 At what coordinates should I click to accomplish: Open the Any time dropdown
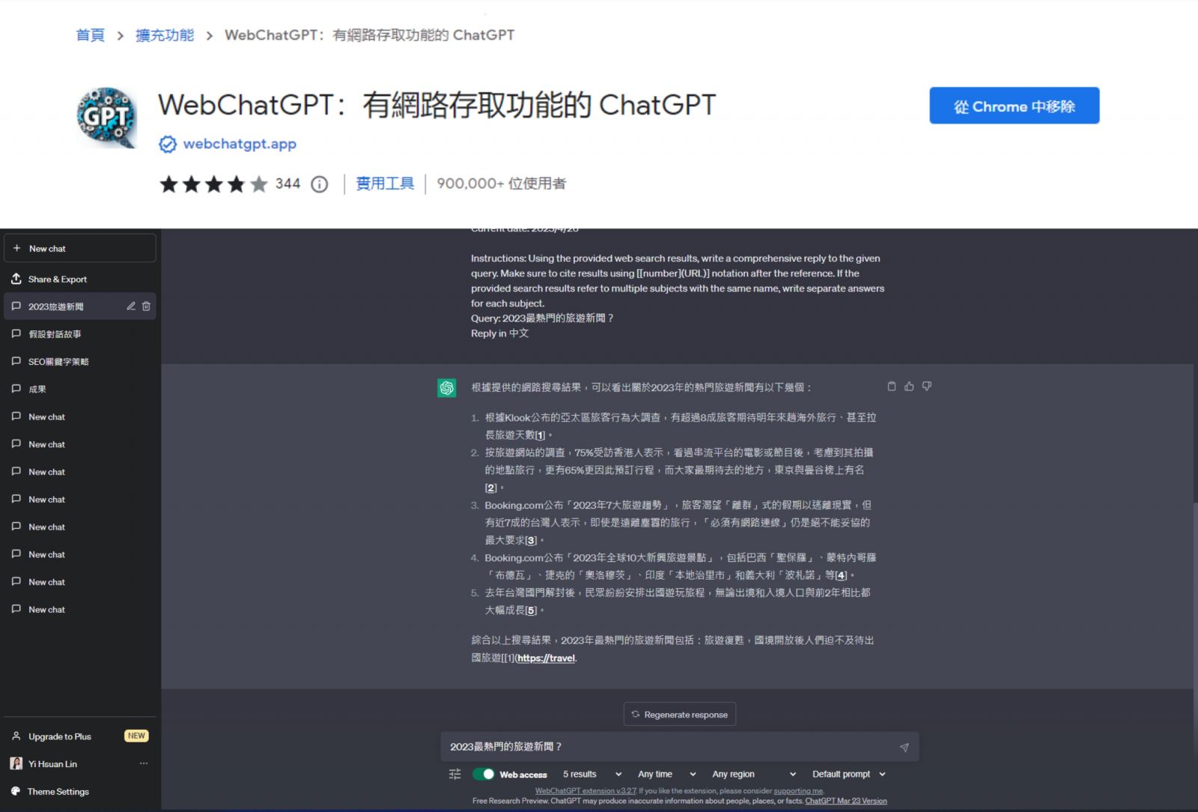tap(667, 774)
